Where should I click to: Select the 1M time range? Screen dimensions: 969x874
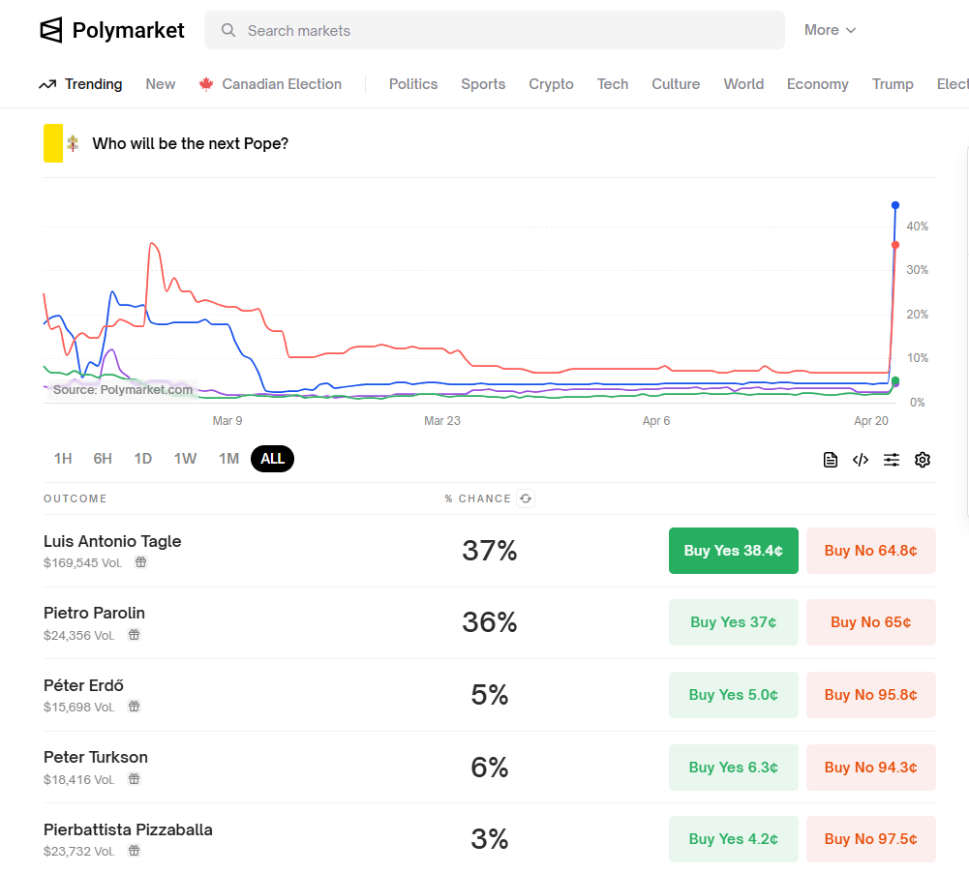[x=228, y=459]
